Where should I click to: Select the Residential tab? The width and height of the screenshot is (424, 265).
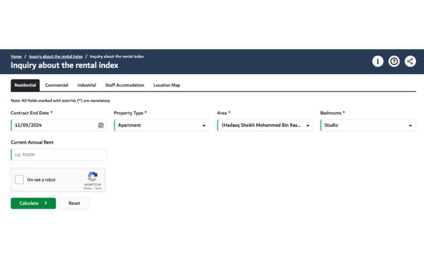tap(25, 85)
